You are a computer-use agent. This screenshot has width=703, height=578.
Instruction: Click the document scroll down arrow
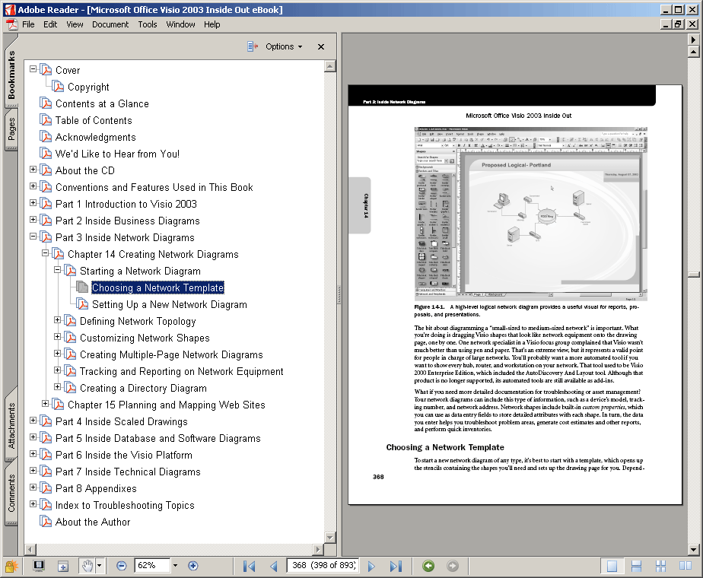(x=693, y=549)
